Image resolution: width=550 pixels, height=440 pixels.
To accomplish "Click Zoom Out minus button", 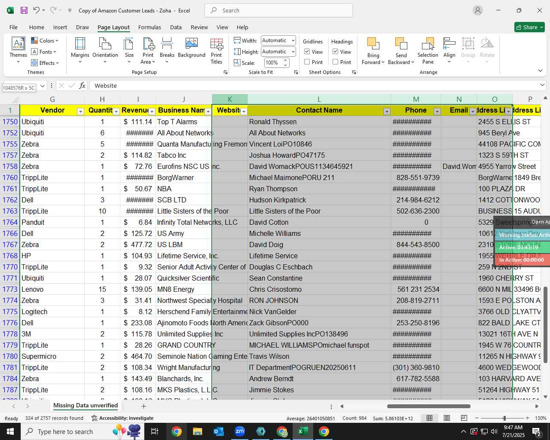I will tap(477, 418).
